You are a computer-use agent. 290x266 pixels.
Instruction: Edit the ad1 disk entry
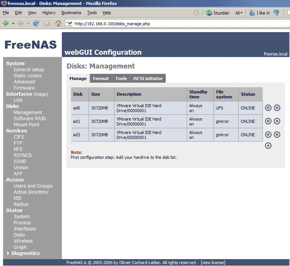click(x=268, y=121)
